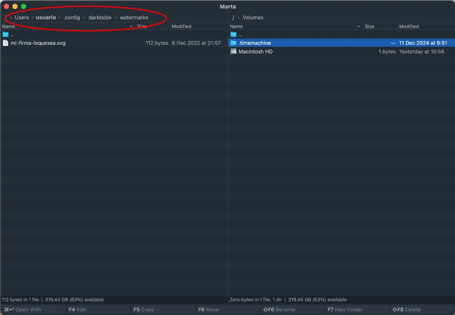Click F8 Delete button
Viewport: 455px width, 315px height.
[407, 310]
